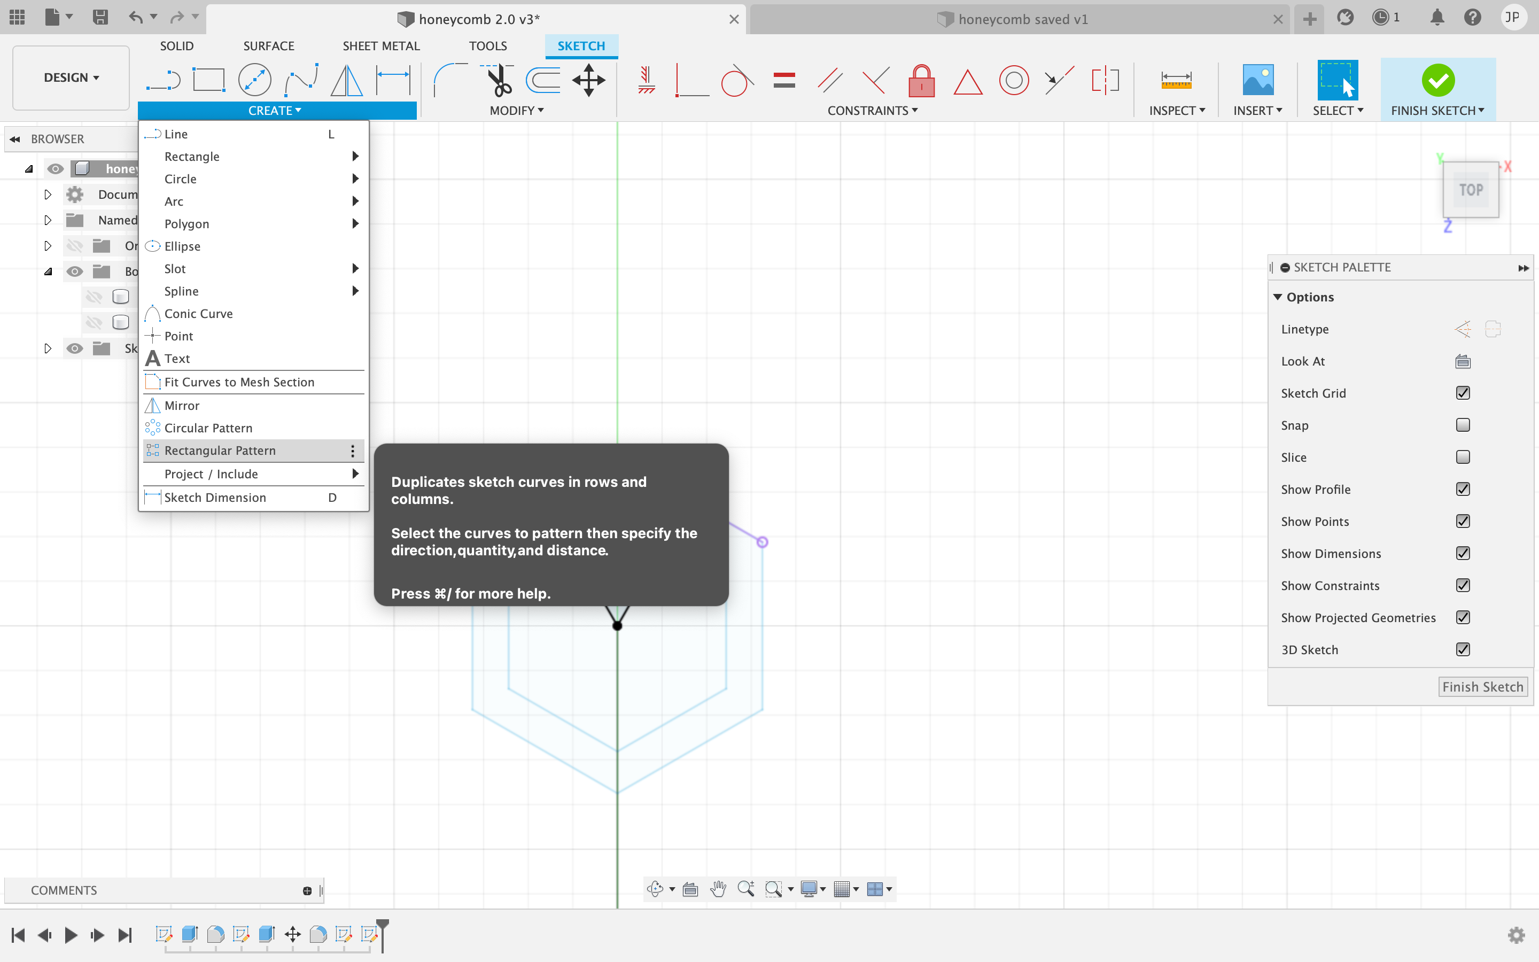Screen dimensions: 1539x962
Task: Choose Rectangular Pattern menu item
Action: click(x=254, y=451)
